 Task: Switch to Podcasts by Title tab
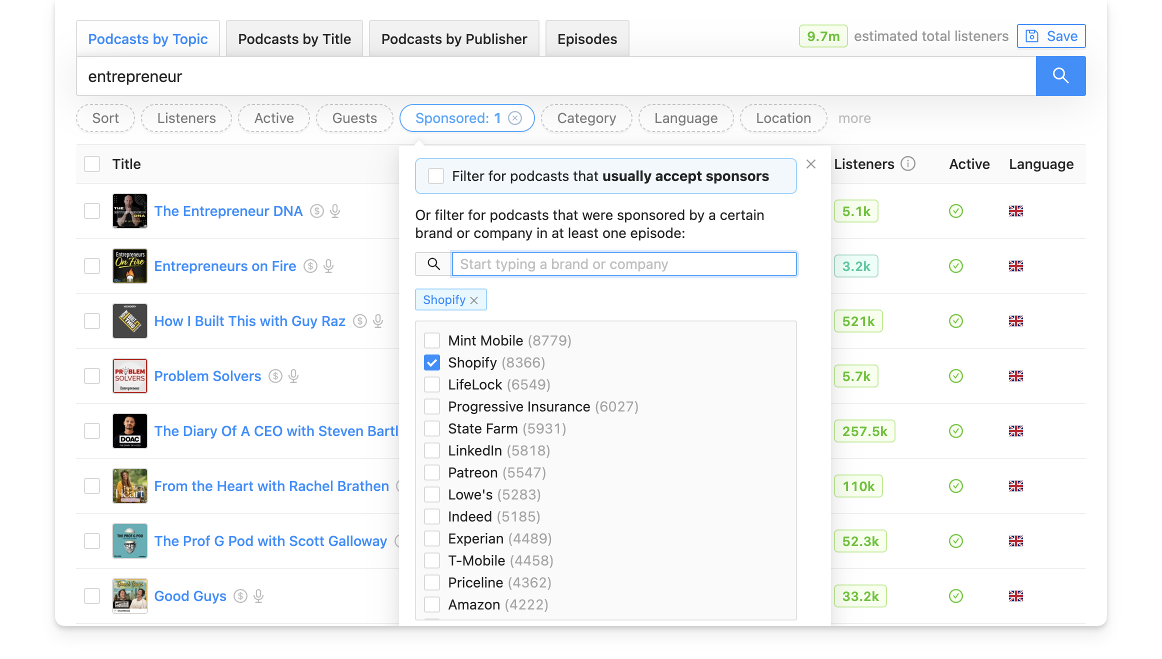(294, 39)
